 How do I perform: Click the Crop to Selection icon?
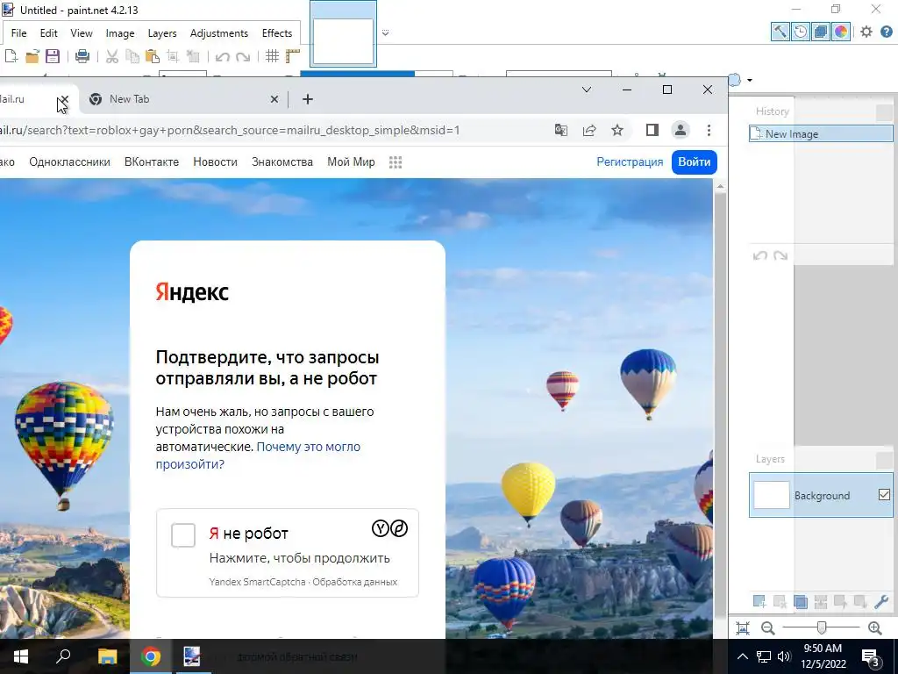[173, 56]
